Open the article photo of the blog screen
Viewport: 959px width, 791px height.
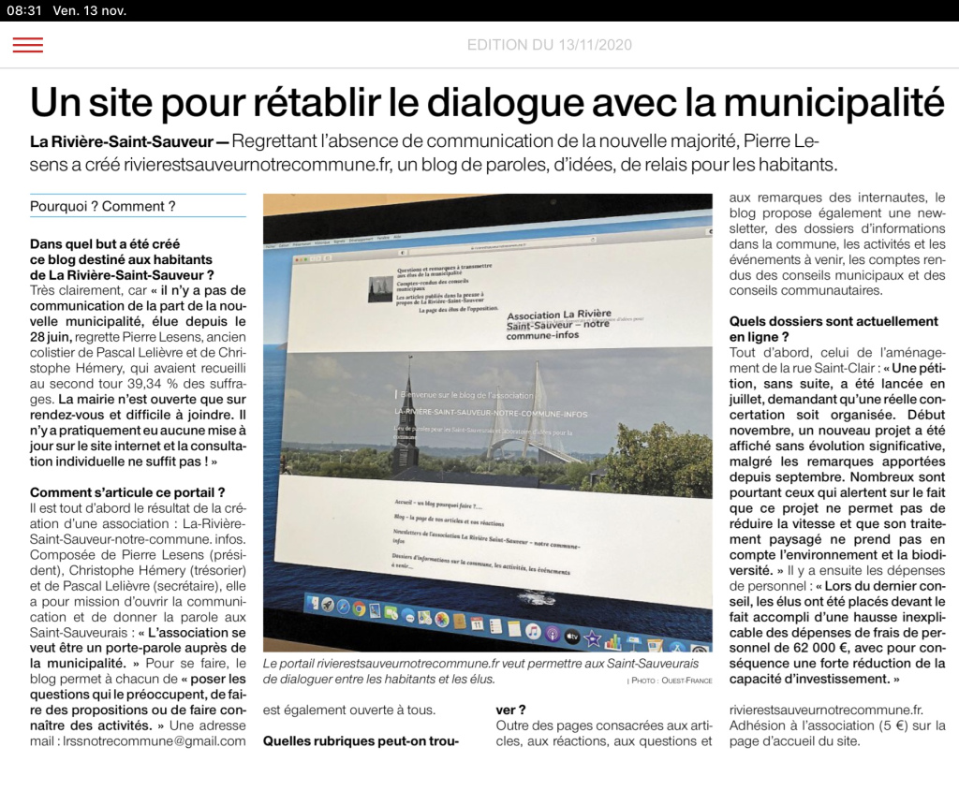[487, 422]
